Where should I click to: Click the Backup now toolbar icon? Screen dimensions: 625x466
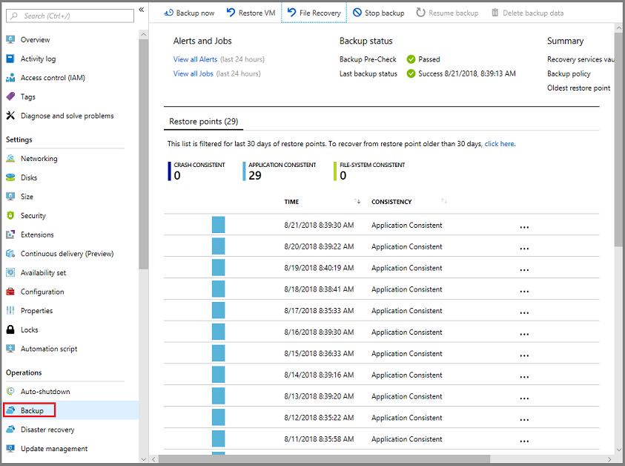(x=168, y=13)
